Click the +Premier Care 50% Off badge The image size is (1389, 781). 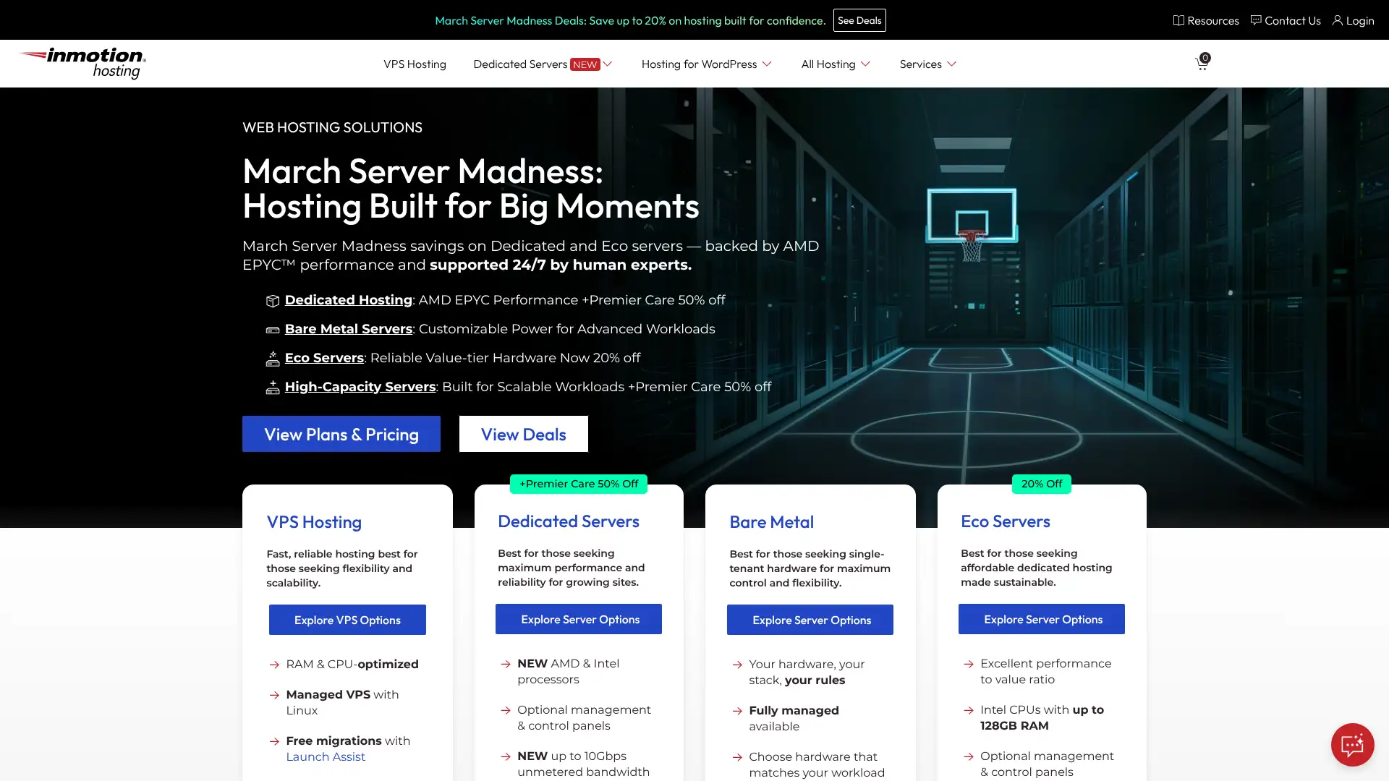579,484
